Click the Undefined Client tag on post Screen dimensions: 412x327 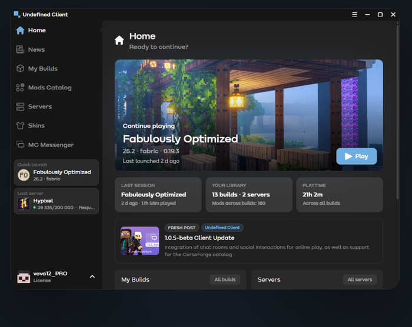[x=222, y=228]
